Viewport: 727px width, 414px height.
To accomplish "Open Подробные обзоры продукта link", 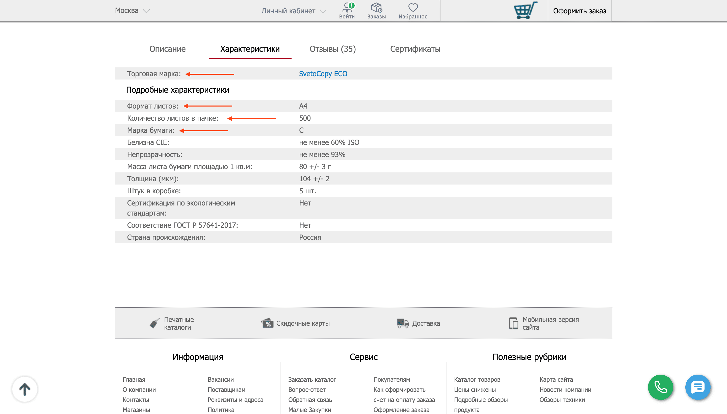I will click(x=481, y=405).
